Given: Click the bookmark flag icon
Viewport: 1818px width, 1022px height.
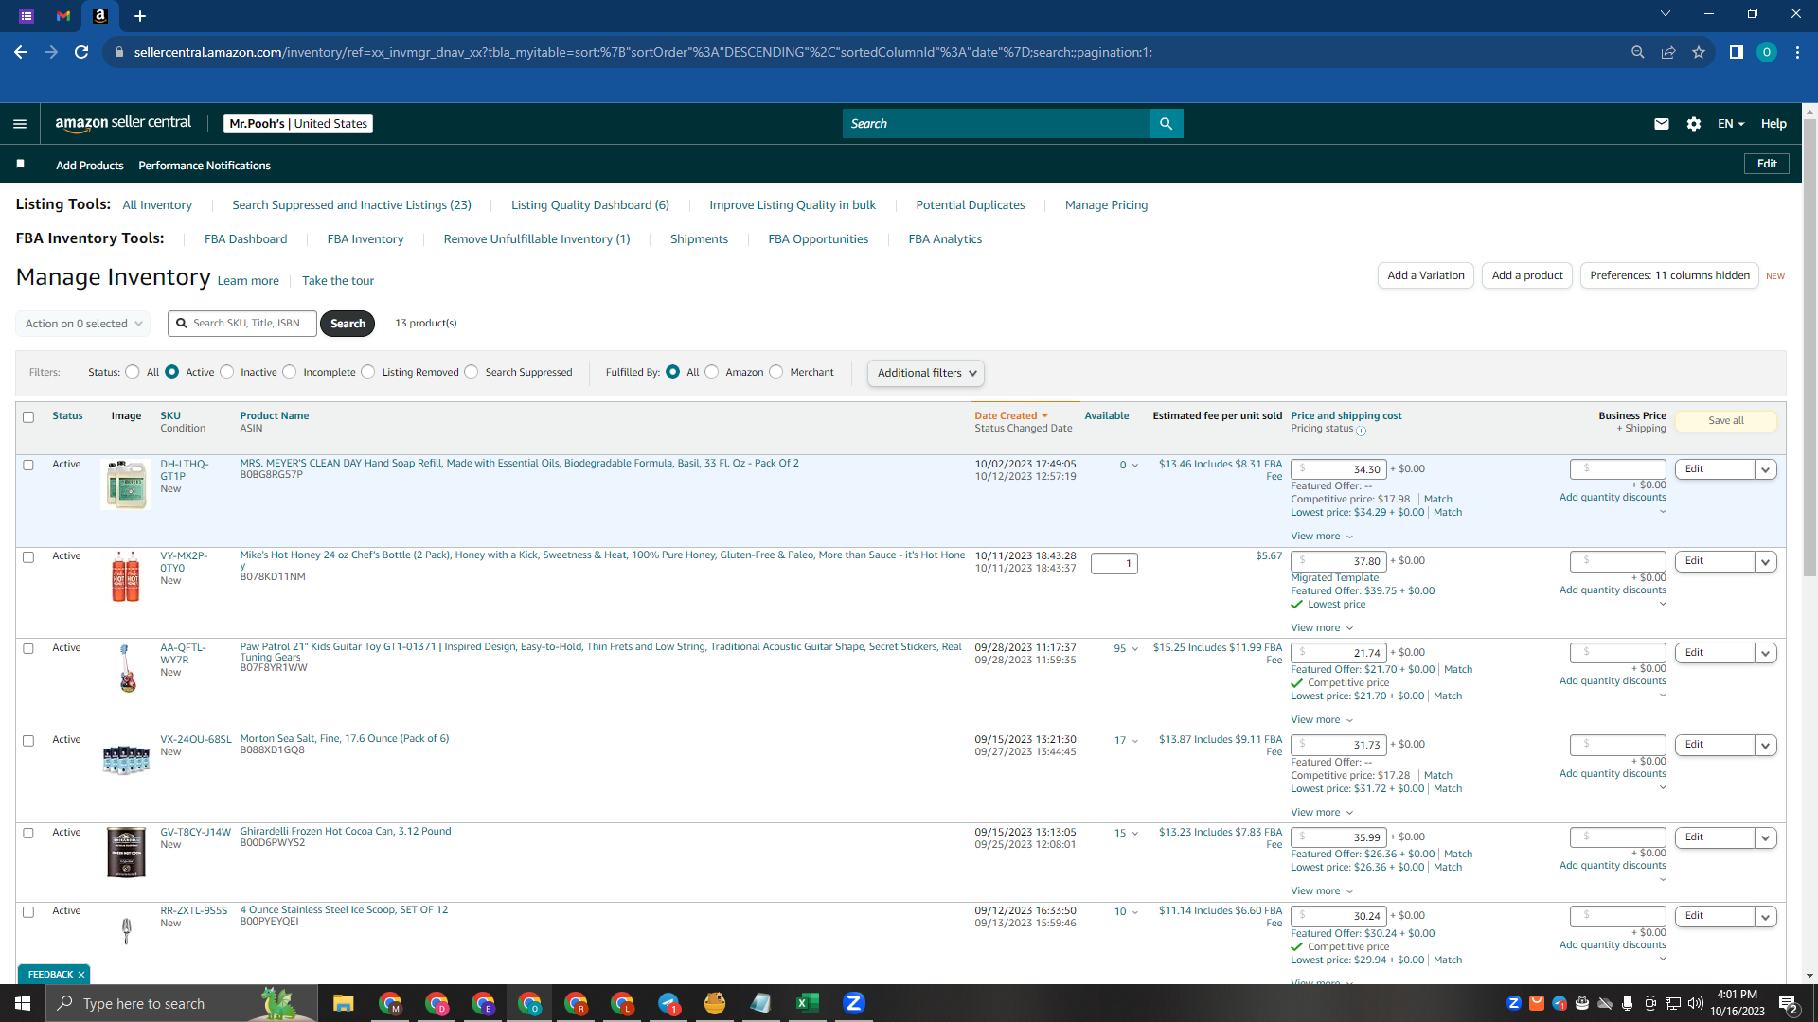Looking at the screenshot, I should 20,165.
